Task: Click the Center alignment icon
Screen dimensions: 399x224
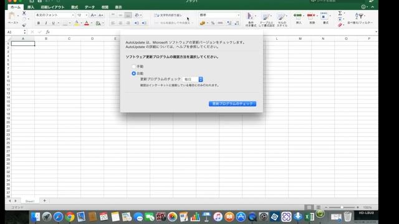Action: pos(120,23)
